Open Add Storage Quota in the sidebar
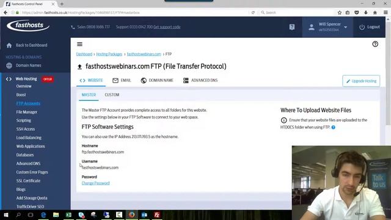Screen dimensions: 391x220 (32, 198)
